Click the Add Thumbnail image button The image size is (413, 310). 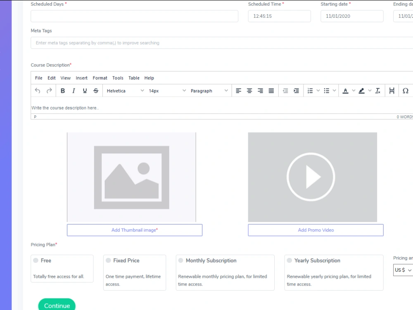(x=135, y=230)
